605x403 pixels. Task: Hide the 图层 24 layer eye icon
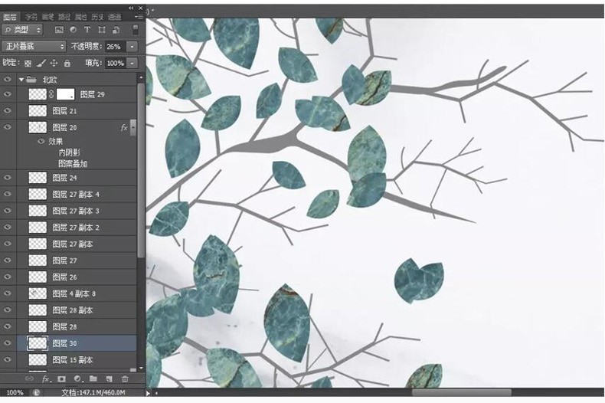(8, 178)
